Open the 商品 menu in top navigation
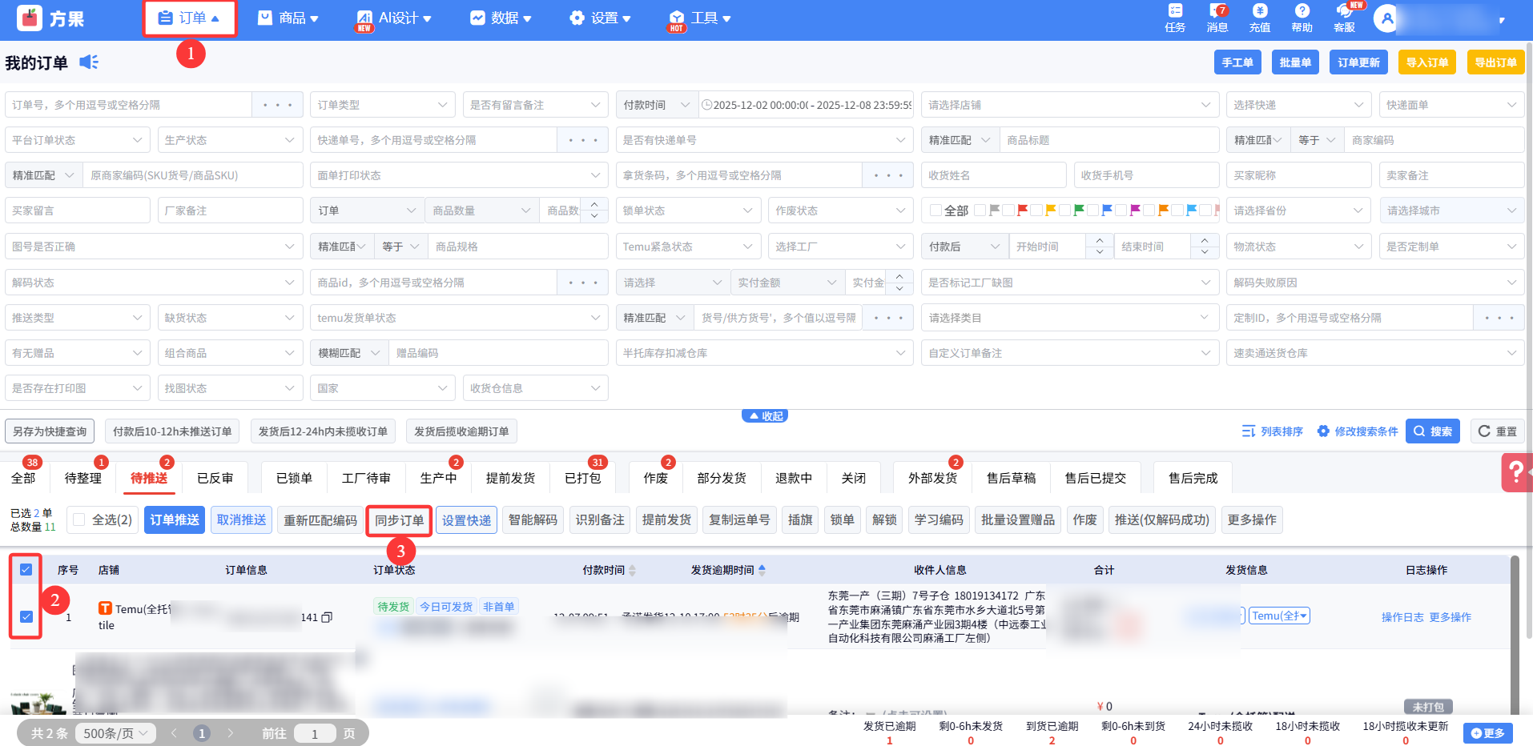 [288, 18]
